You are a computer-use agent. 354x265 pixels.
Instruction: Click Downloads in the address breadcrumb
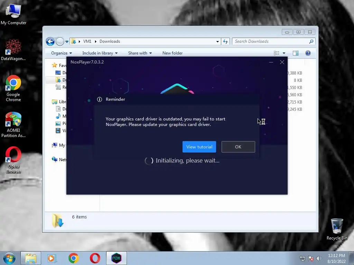click(x=110, y=41)
